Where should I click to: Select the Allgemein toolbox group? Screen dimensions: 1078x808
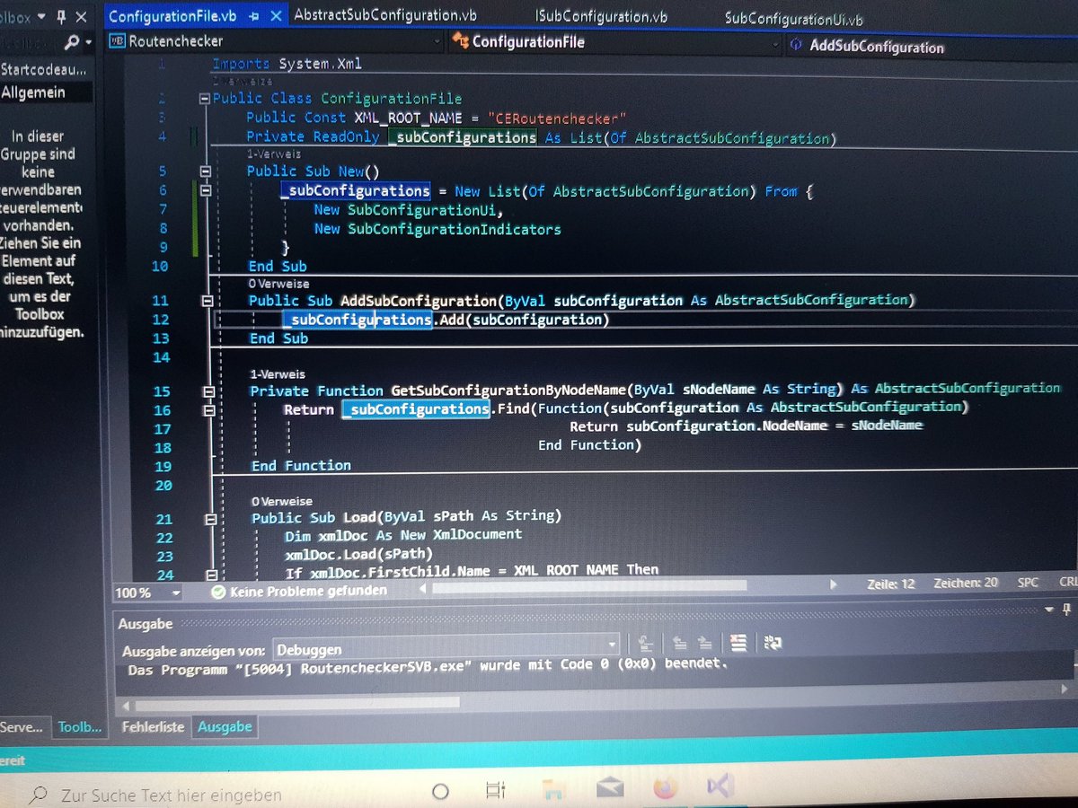47,92
